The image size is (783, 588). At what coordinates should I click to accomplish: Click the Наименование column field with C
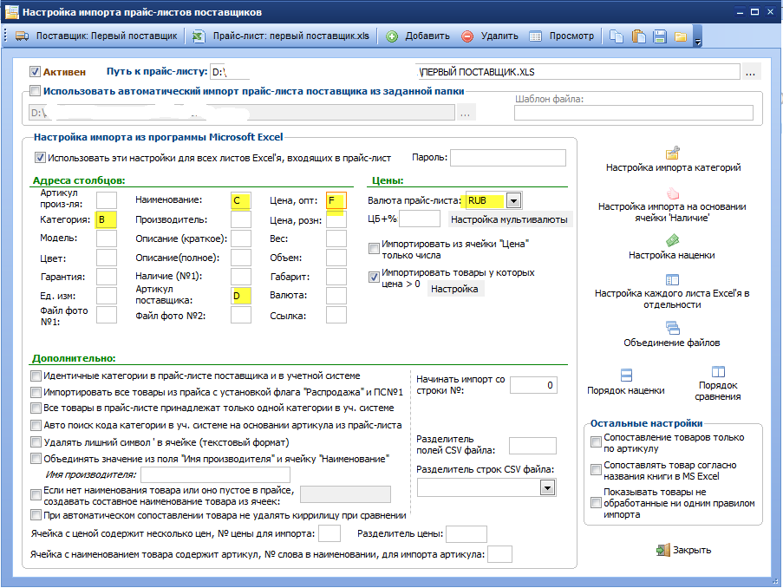point(241,200)
